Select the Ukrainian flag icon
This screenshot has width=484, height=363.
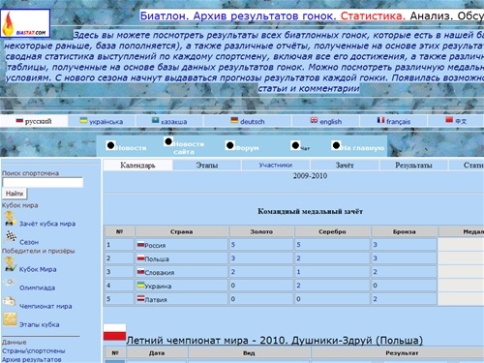click(83, 121)
